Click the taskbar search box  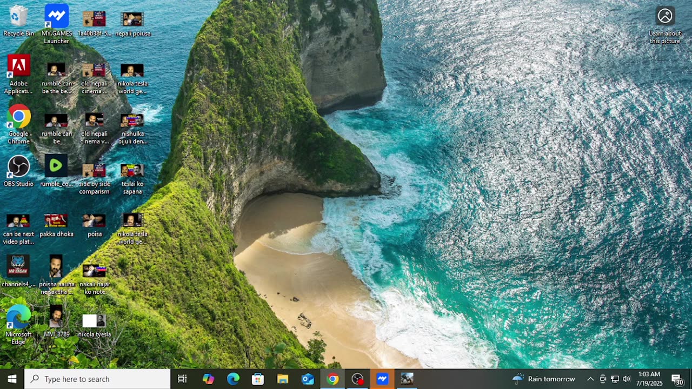point(97,379)
